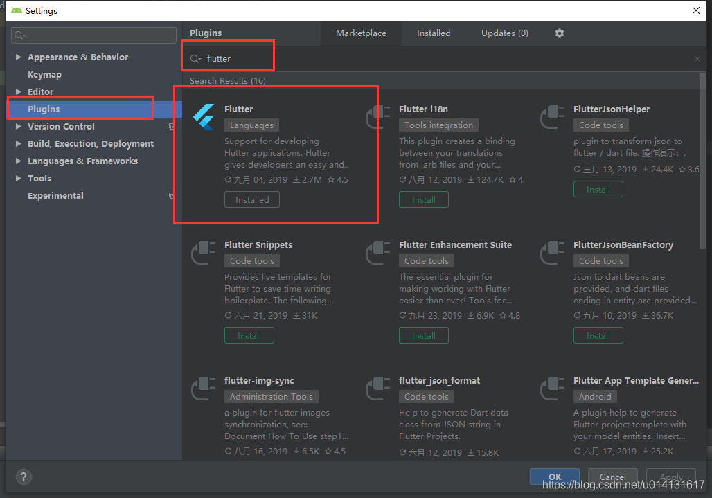Switch to the Installed tab

click(434, 33)
